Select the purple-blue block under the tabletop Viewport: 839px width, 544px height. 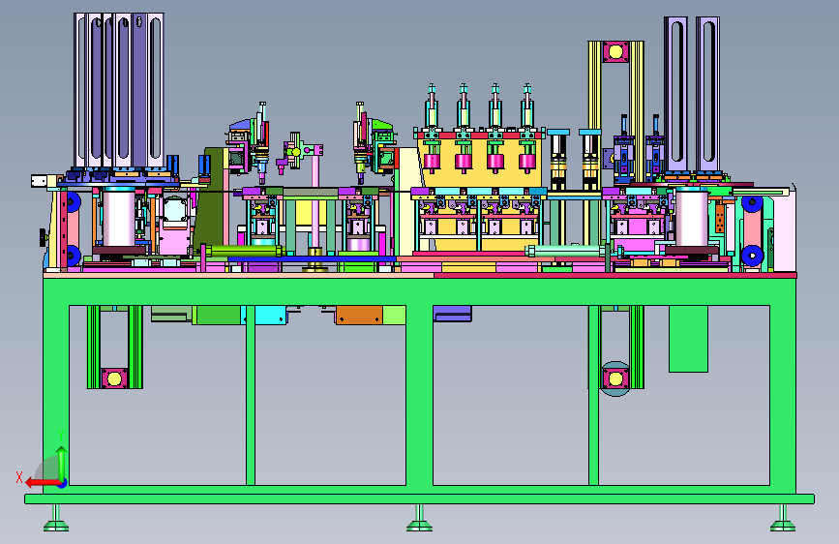point(452,314)
